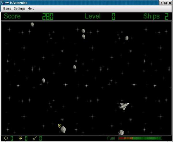Viewport: 173px width, 142px height.
Task: Click the space shuttle ship
Action: pyautogui.click(x=124, y=106)
